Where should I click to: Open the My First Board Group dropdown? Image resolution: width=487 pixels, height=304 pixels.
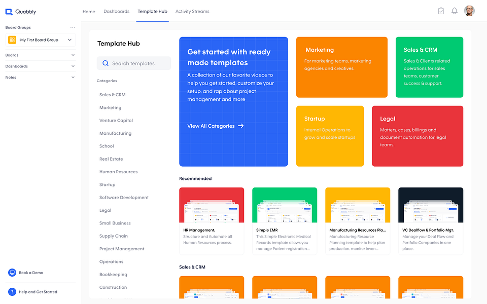click(41, 40)
